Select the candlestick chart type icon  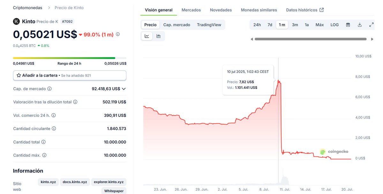[x=159, y=36]
